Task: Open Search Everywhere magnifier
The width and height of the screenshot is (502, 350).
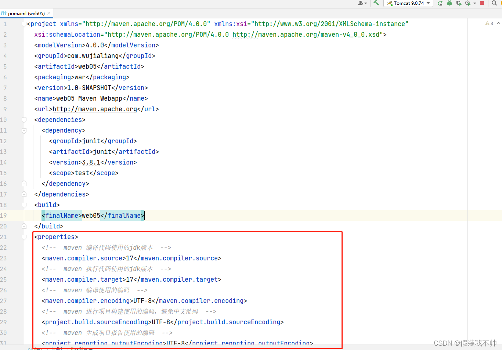Action: point(494,3)
